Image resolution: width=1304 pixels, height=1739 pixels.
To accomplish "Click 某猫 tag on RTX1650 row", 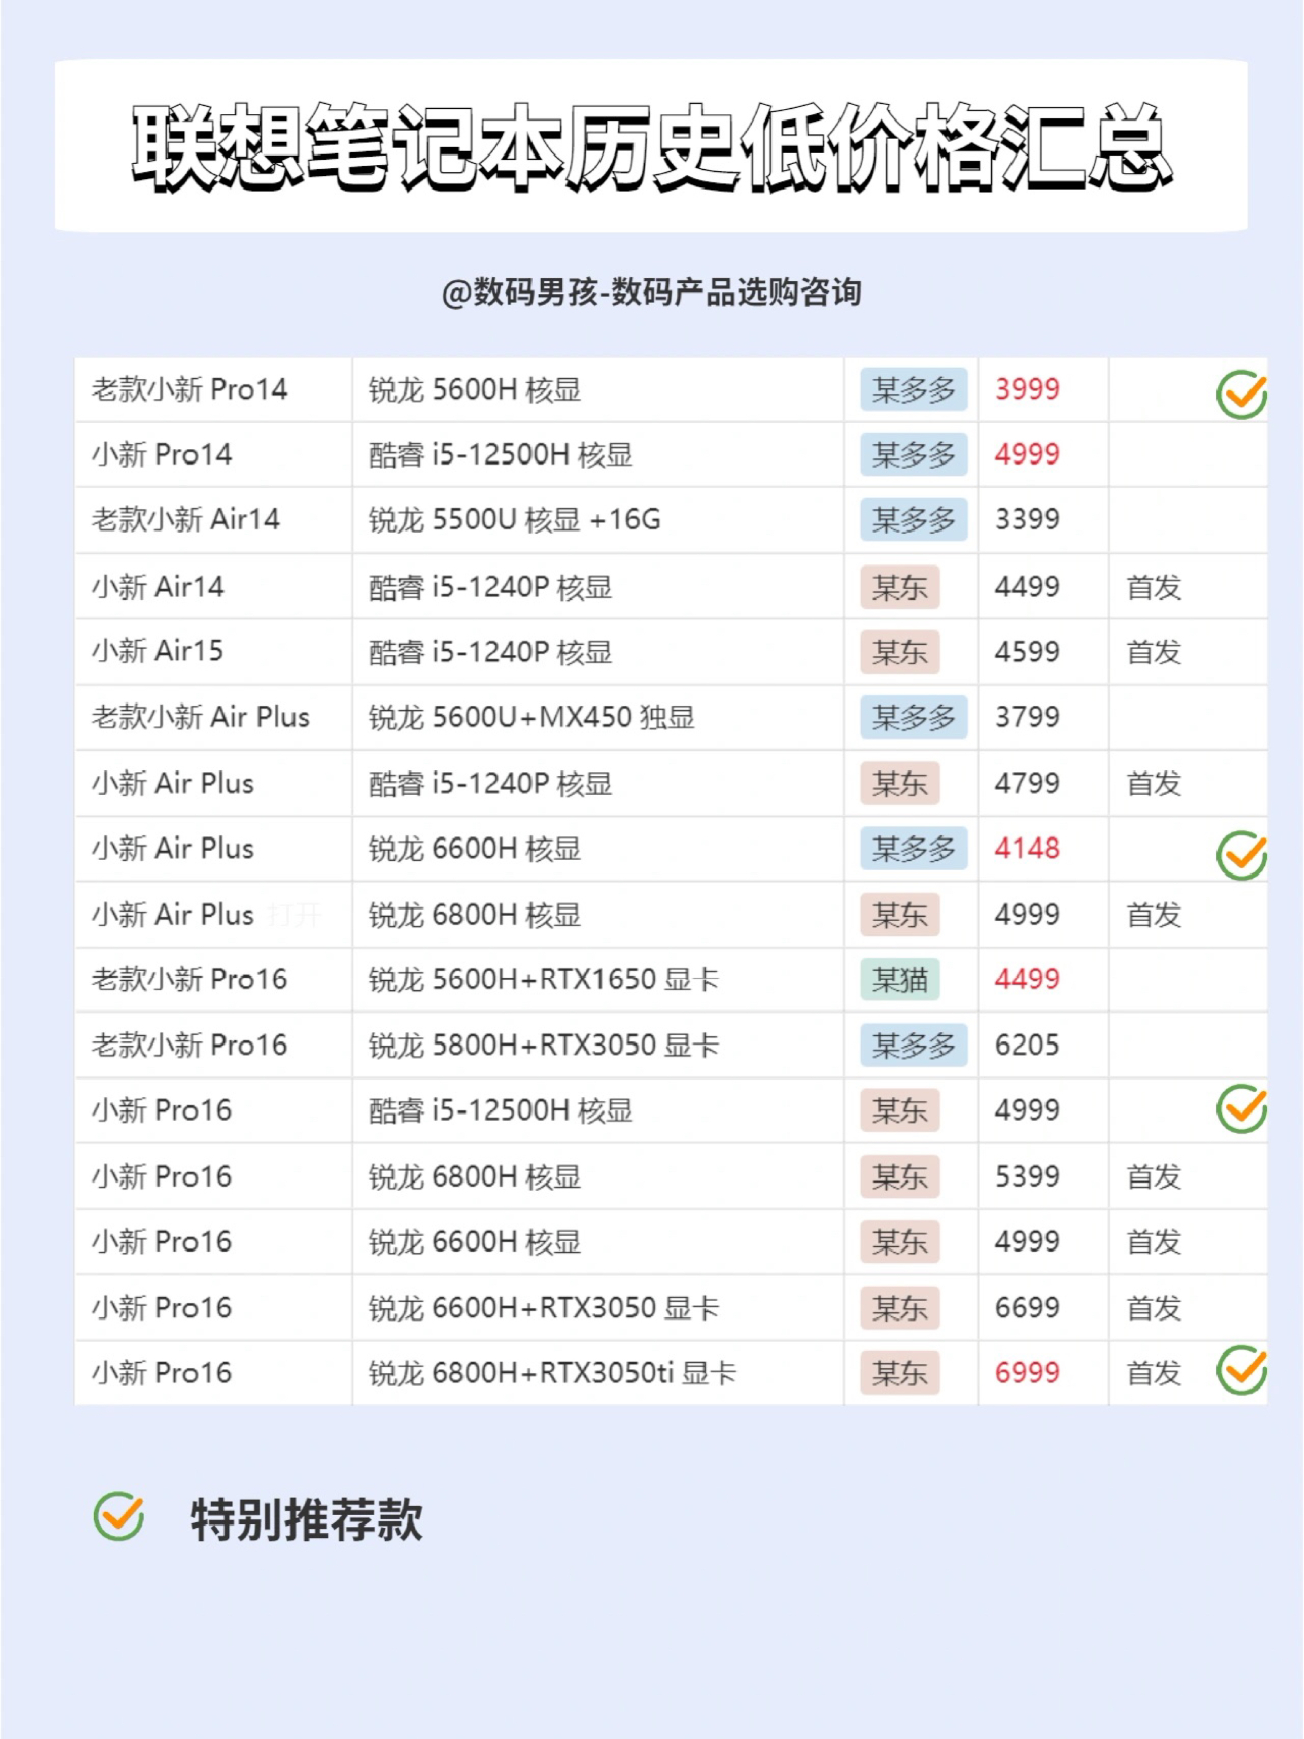I will click(899, 979).
